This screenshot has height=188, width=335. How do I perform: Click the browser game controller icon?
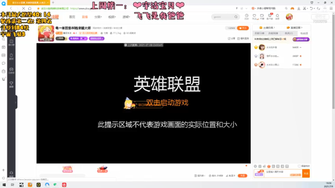pyautogui.click(x=292, y=8)
